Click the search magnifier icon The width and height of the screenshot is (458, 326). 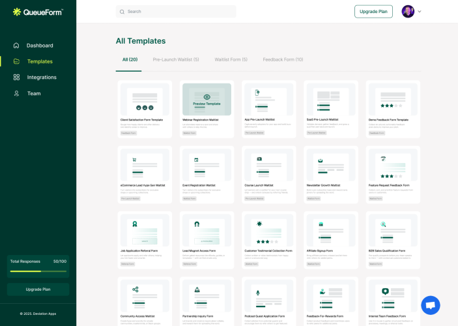pos(122,12)
